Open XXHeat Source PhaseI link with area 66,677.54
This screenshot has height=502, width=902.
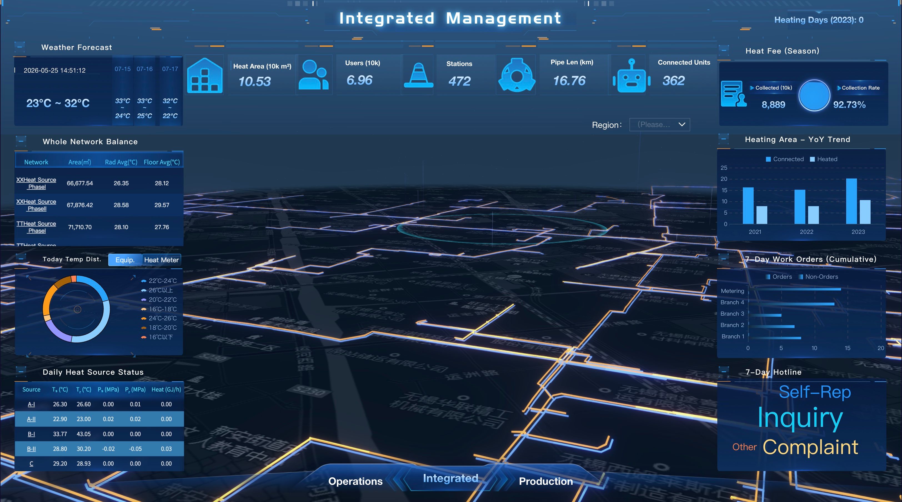(x=36, y=183)
